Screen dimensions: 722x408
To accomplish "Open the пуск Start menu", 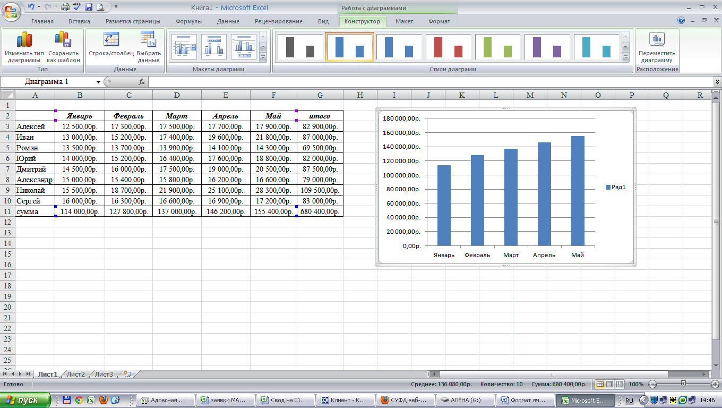I will tap(25, 401).
